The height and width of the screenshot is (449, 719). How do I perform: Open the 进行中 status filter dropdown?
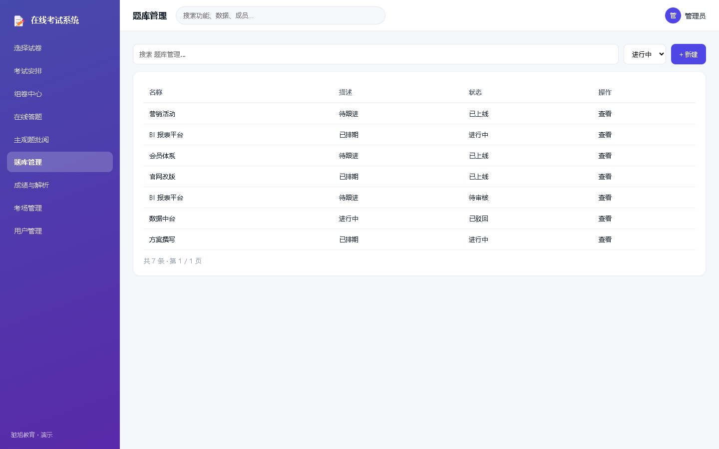[x=645, y=54]
